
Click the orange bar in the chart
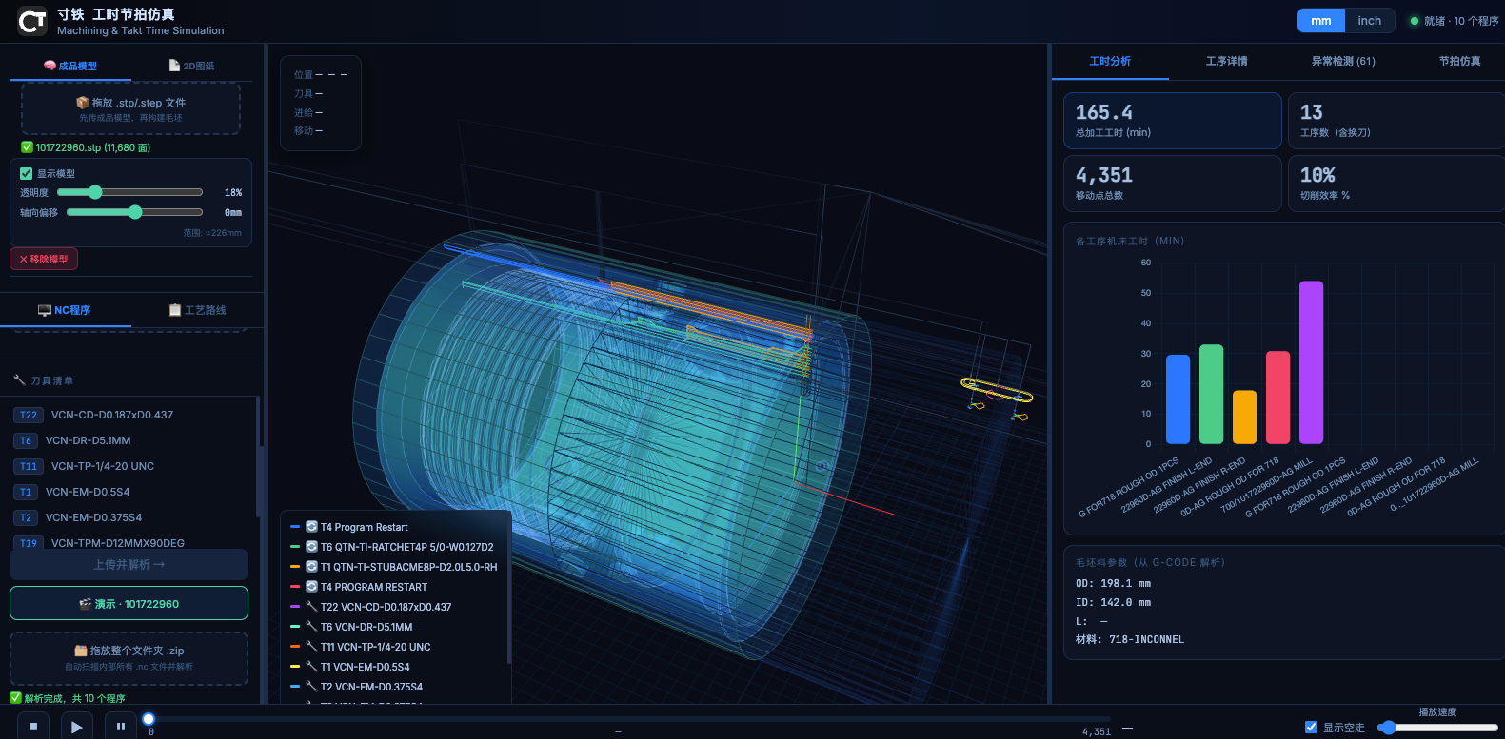pos(1244,417)
